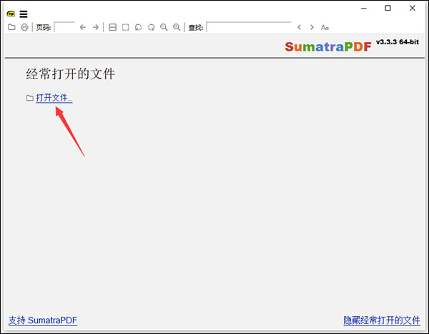This screenshot has width=429, height=334.
Task: Click the open file folder toolbar icon
Action: (11, 27)
